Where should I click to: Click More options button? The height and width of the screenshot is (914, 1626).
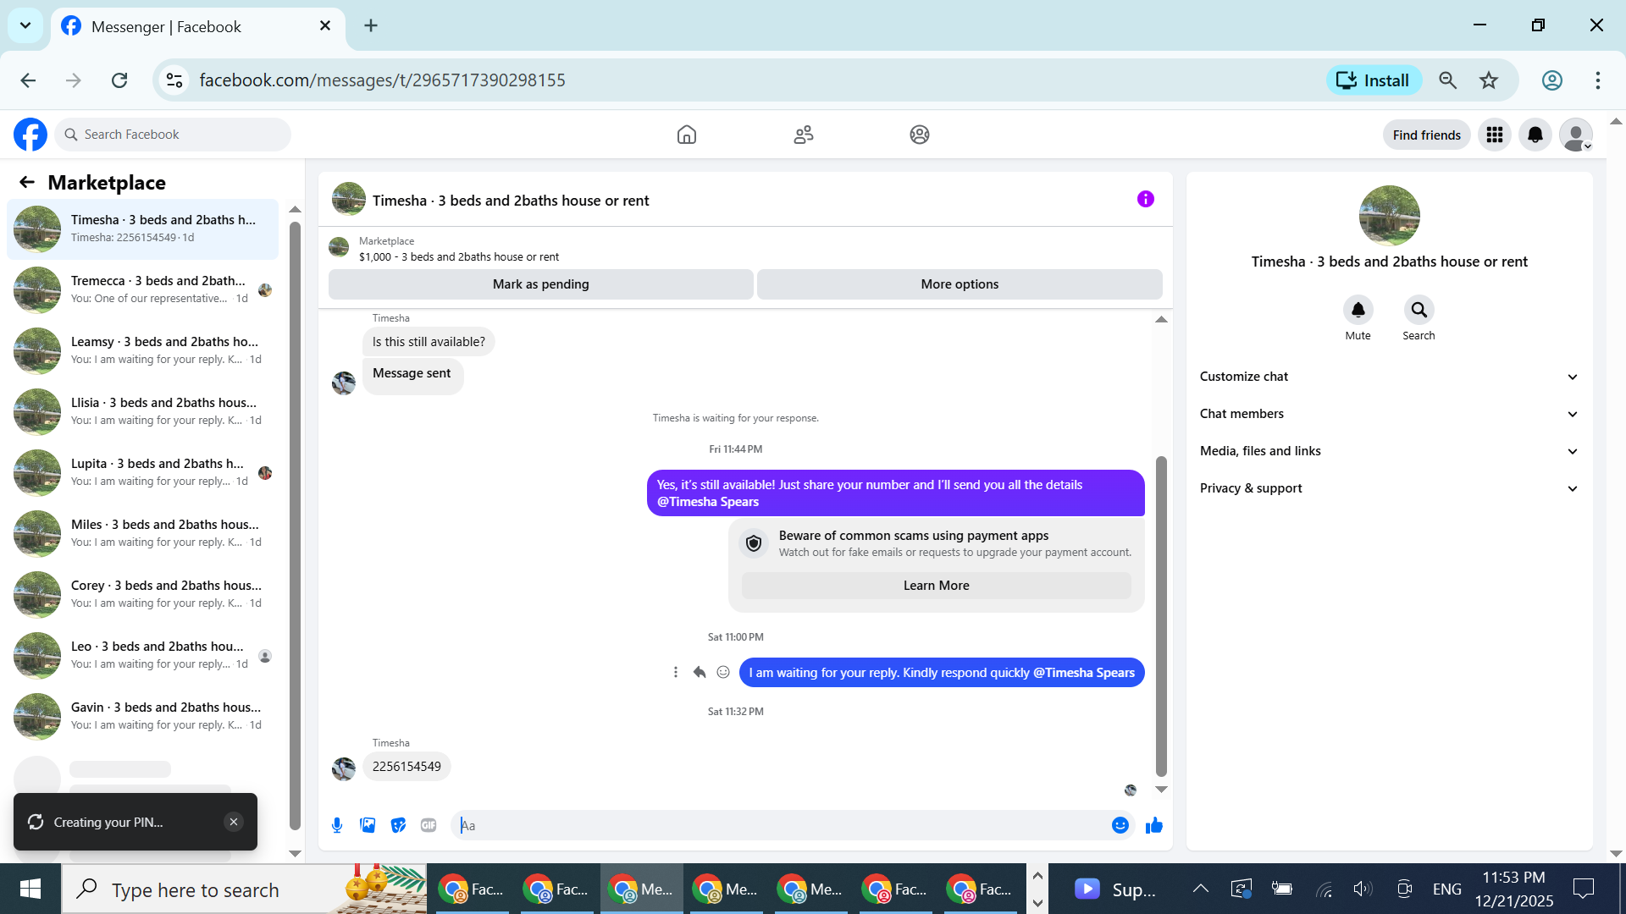(960, 284)
